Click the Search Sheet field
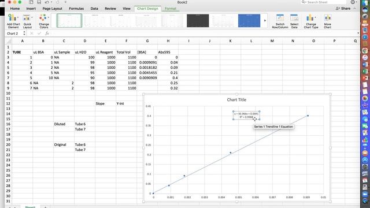370x208 pixels. [324, 2]
